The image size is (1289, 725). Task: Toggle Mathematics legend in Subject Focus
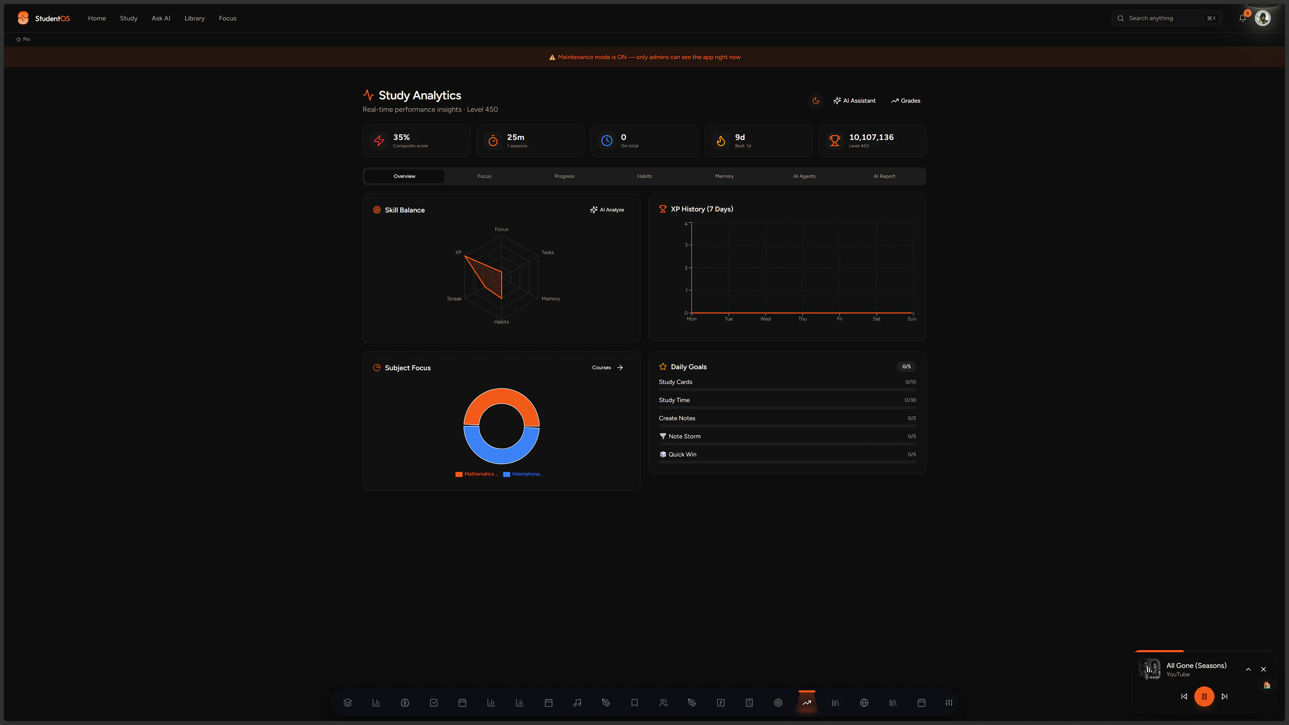(x=476, y=474)
